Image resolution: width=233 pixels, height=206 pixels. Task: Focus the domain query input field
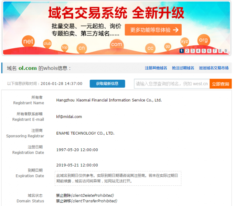tap(171, 84)
